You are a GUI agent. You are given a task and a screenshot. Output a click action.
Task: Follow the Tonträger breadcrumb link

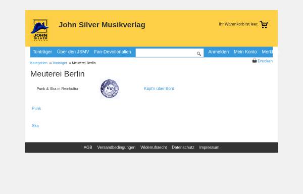tap(60, 63)
